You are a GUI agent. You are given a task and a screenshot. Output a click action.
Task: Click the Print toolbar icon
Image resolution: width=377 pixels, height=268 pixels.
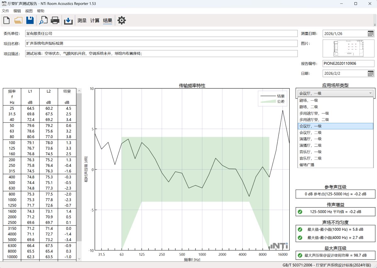click(55, 20)
